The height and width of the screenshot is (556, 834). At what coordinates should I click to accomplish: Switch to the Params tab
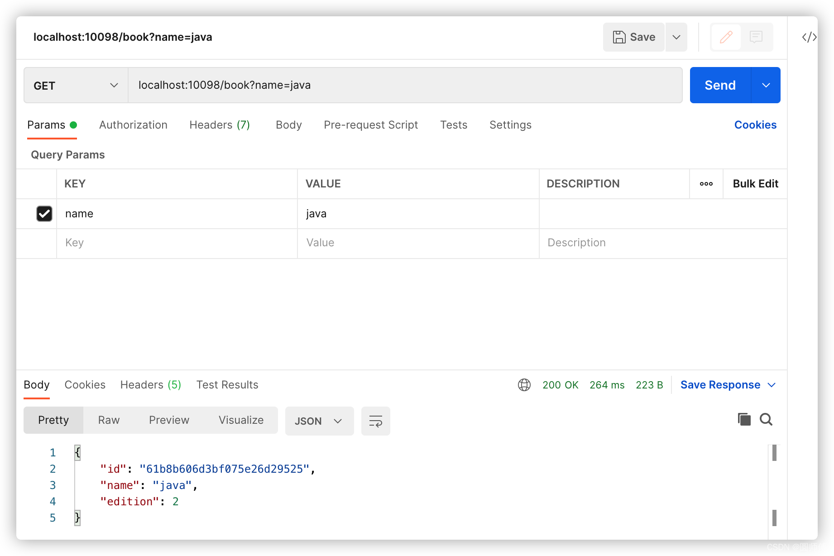(52, 125)
